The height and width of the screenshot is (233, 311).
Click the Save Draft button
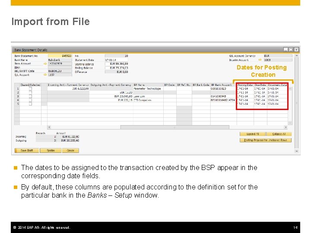coord(27,151)
